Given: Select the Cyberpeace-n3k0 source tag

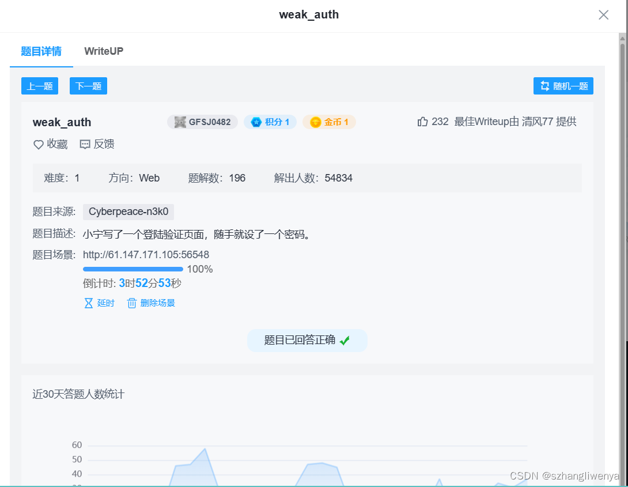Looking at the screenshot, I should (x=128, y=212).
